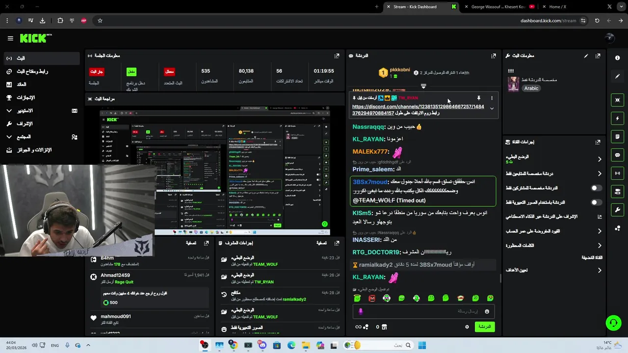Switch to Home / X browser tab

click(x=557, y=7)
